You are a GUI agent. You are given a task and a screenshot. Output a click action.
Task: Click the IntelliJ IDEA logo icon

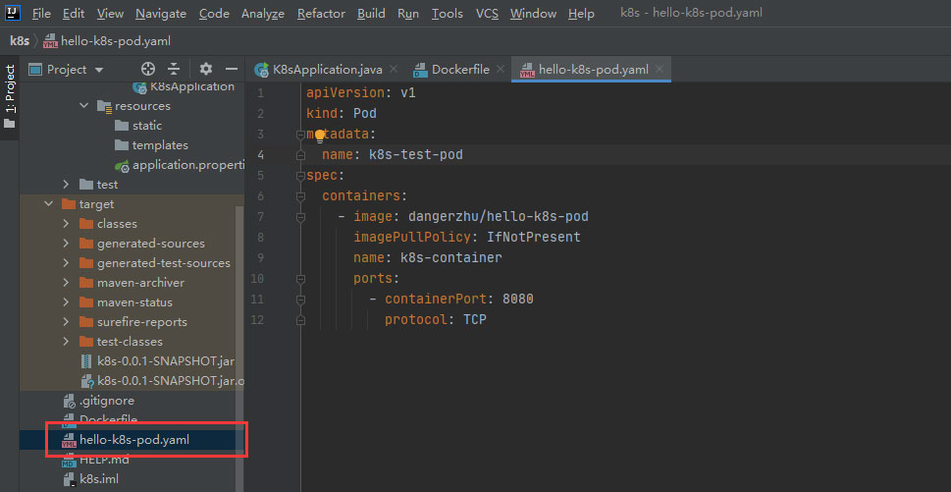(x=12, y=13)
